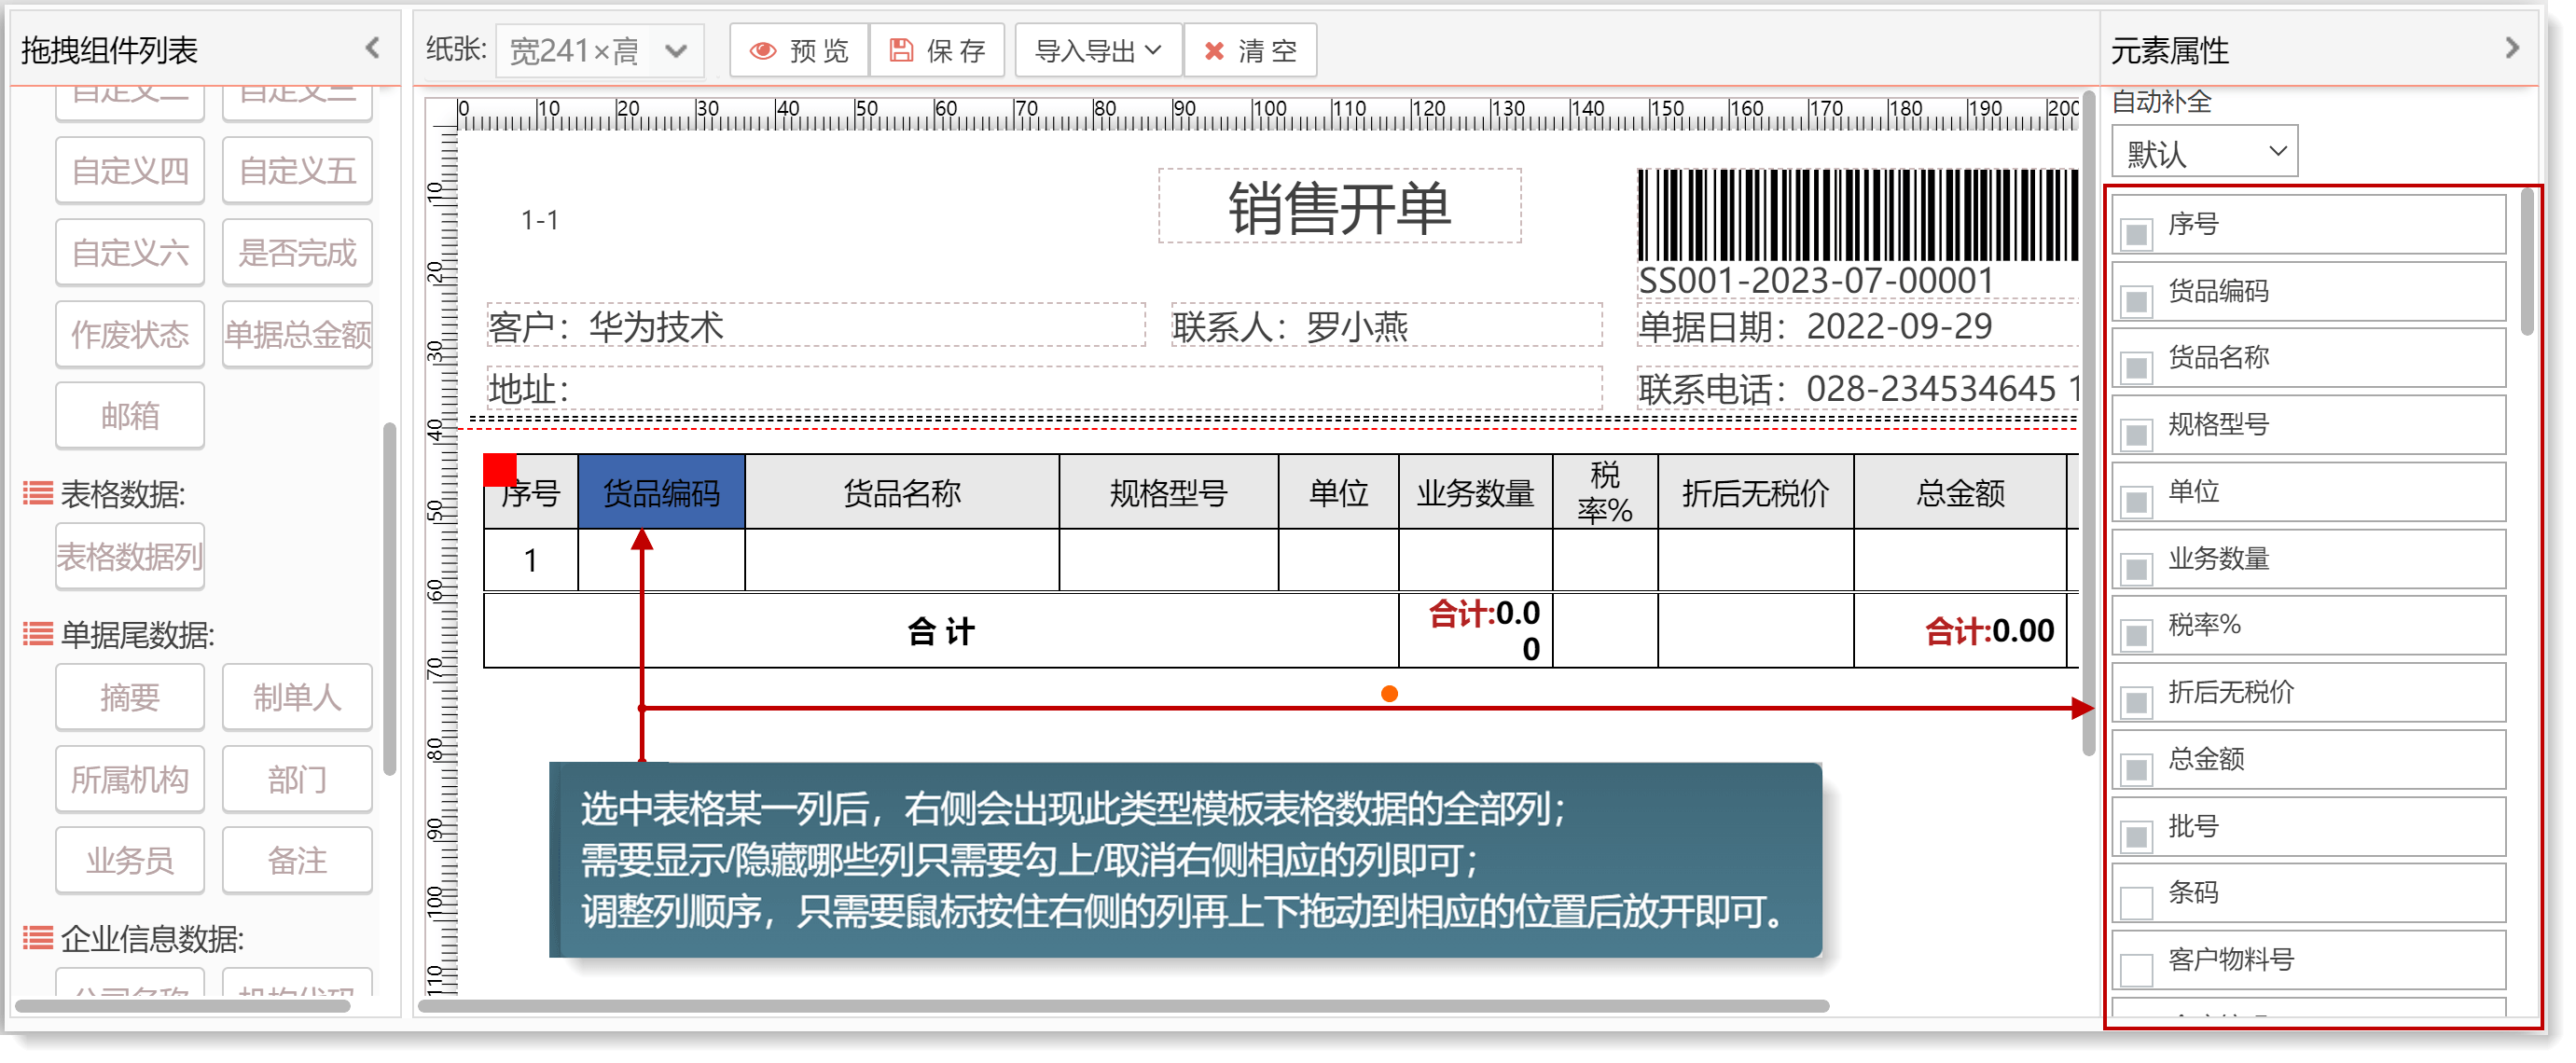Click the barcode image on the template
The image size is (2576, 1063).
click(1857, 215)
